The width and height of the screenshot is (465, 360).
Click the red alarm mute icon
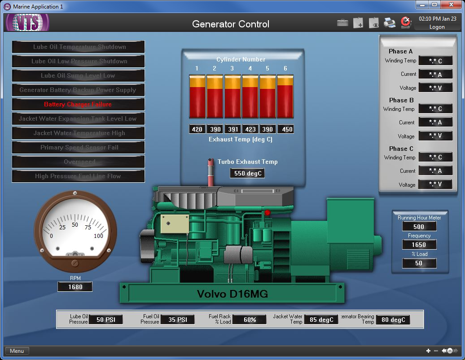click(405, 22)
